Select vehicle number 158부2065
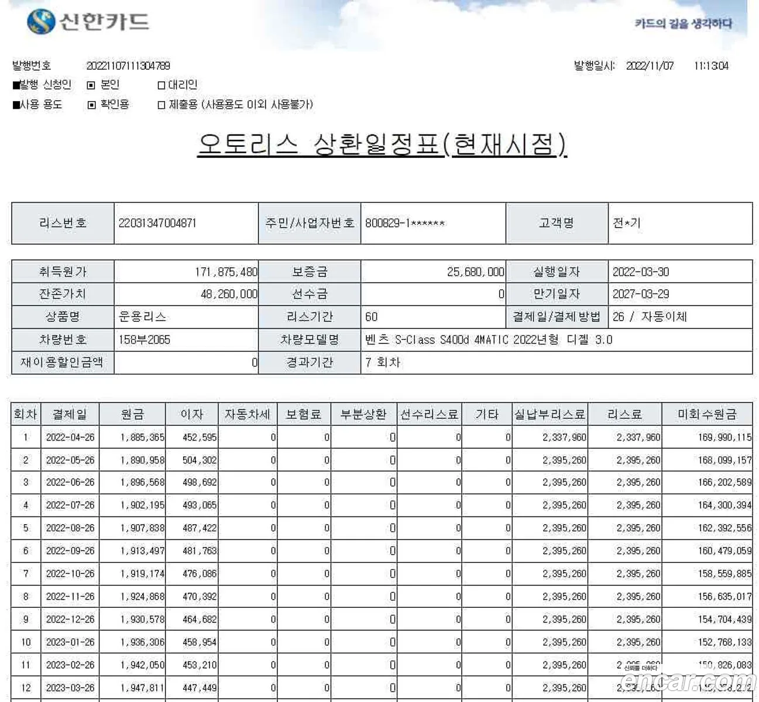The height and width of the screenshot is (702, 759). click(x=145, y=339)
